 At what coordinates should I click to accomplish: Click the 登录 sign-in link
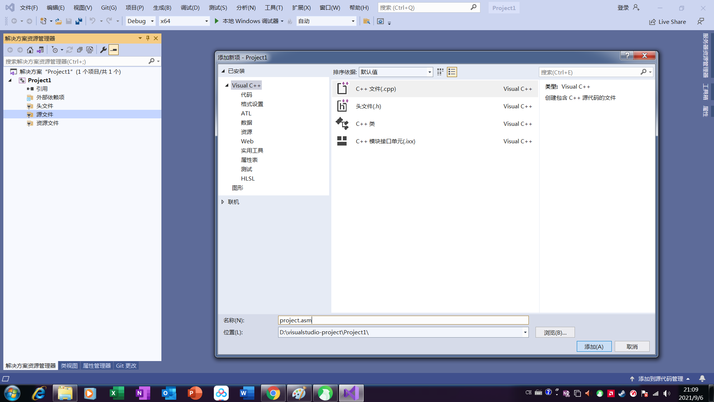(623, 7)
